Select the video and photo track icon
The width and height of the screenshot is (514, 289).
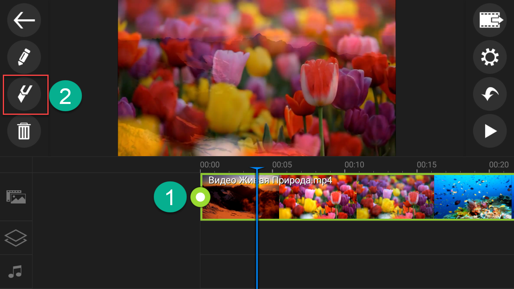[16, 197]
